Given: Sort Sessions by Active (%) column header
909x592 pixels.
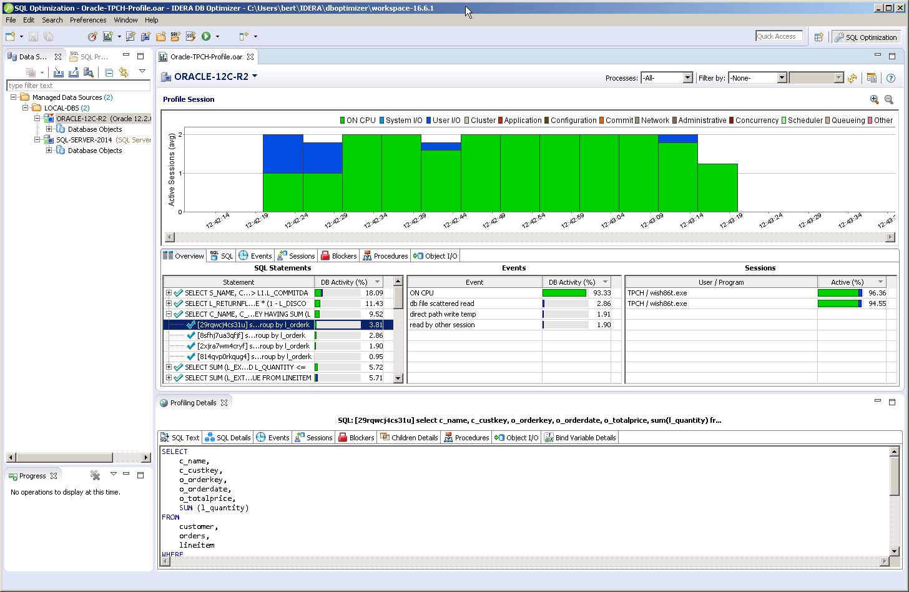Looking at the screenshot, I should 852,282.
